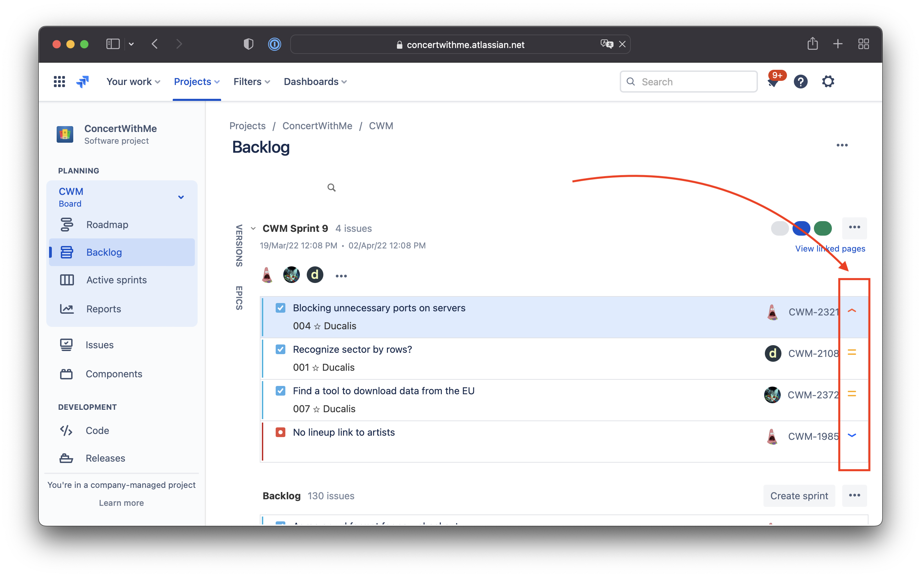The width and height of the screenshot is (921, 577).
Task: Select Code under Development
Action: click(97, 431)
